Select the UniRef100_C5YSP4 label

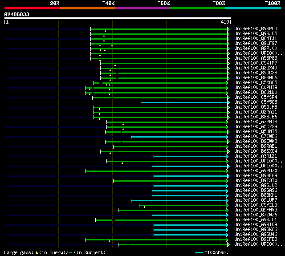click(256, 97)
